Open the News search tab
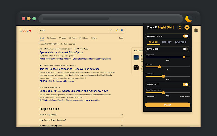Image resolution: width=217 pixels, height=136 pixels. (73, 38)
